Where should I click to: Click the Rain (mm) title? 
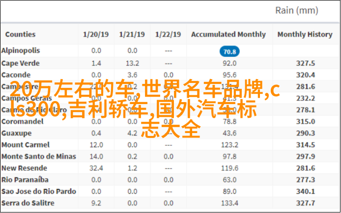point(297,10)
